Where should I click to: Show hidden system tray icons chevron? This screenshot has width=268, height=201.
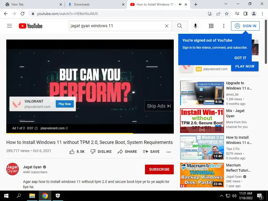tap(221, 196)
